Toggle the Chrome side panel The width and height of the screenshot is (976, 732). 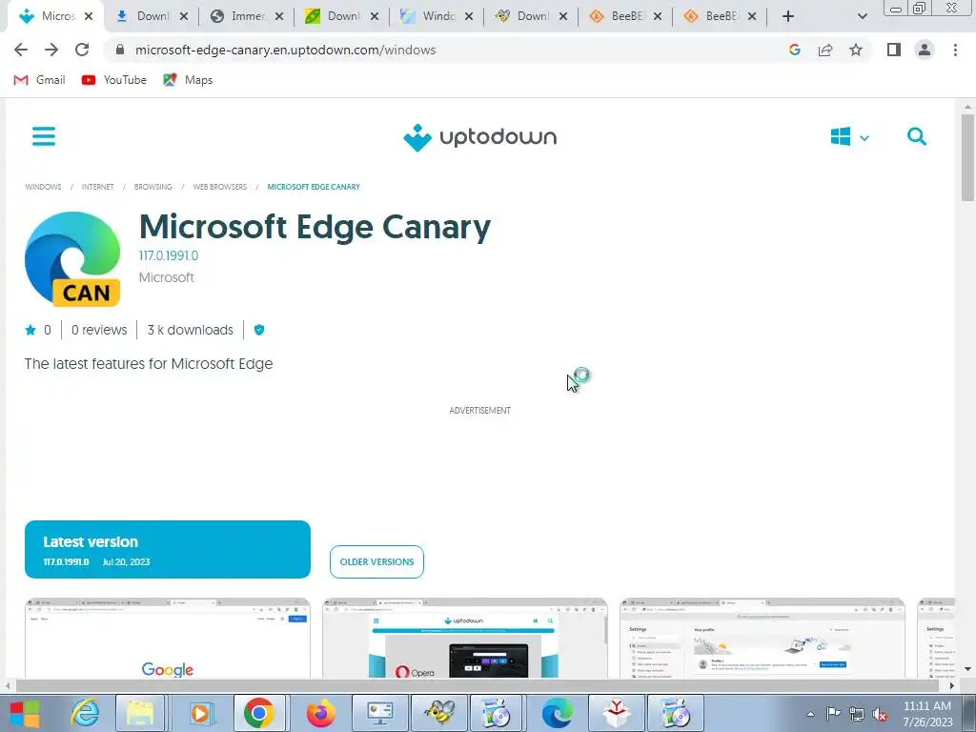pos(894,50)
